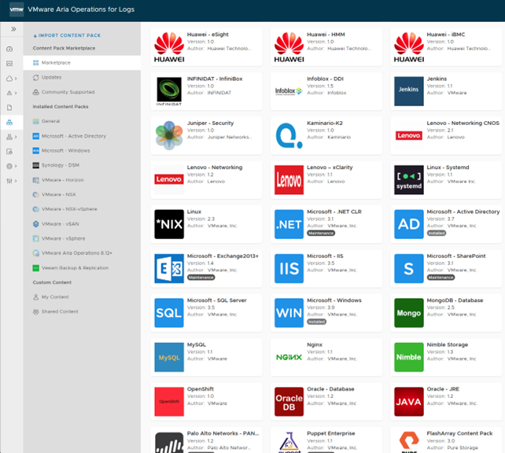This screenshot has height=453, width=505.
Task: Open the Microsoft Exchange2013+ pack icon
Action: click(169, 268)
